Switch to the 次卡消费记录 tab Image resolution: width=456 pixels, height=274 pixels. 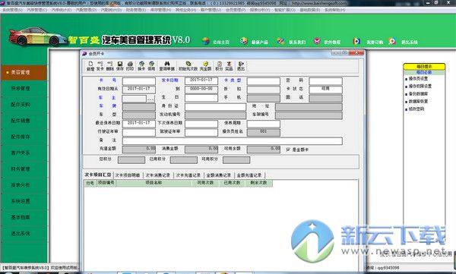pyautogui.click(x=158, y=175)
